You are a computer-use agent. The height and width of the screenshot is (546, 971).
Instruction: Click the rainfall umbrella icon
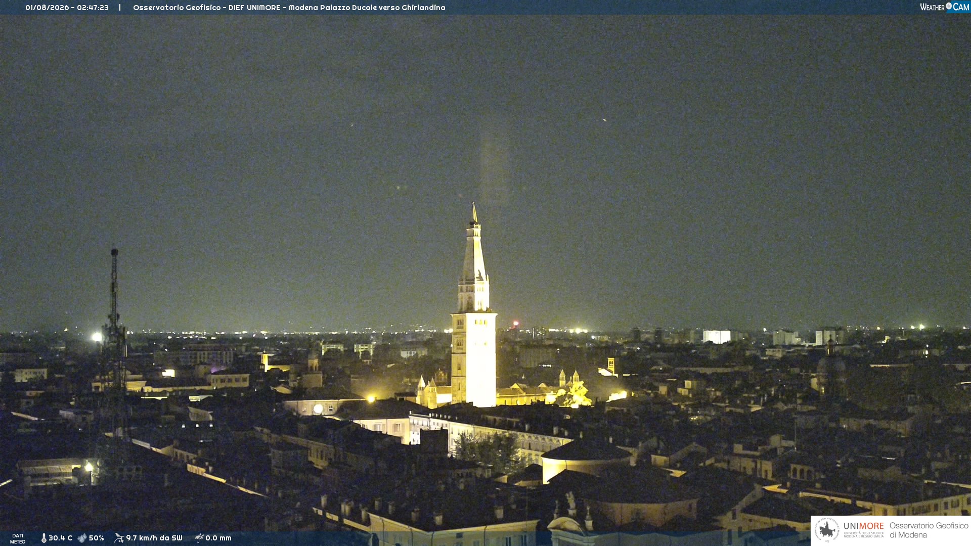coord(199,538)
